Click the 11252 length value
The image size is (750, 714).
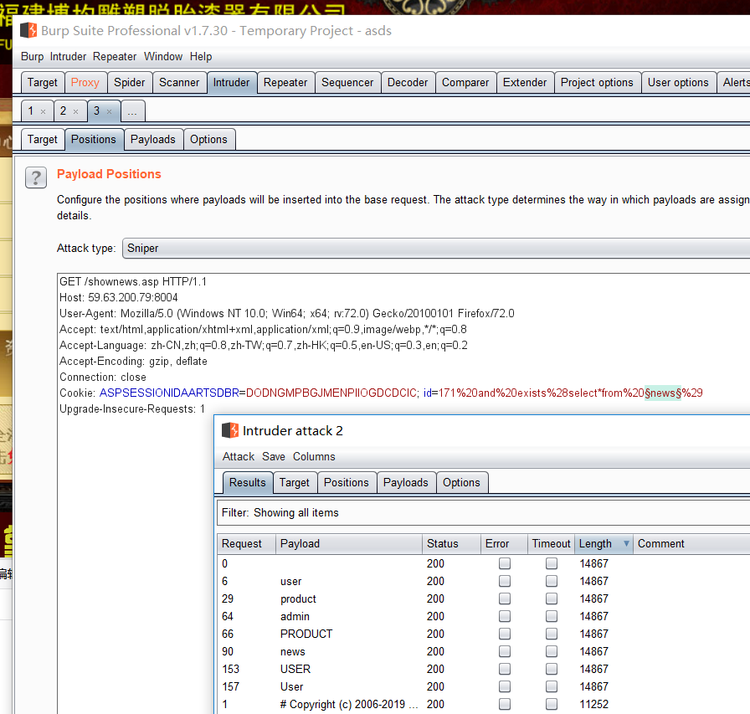click(x=594, y=705)
